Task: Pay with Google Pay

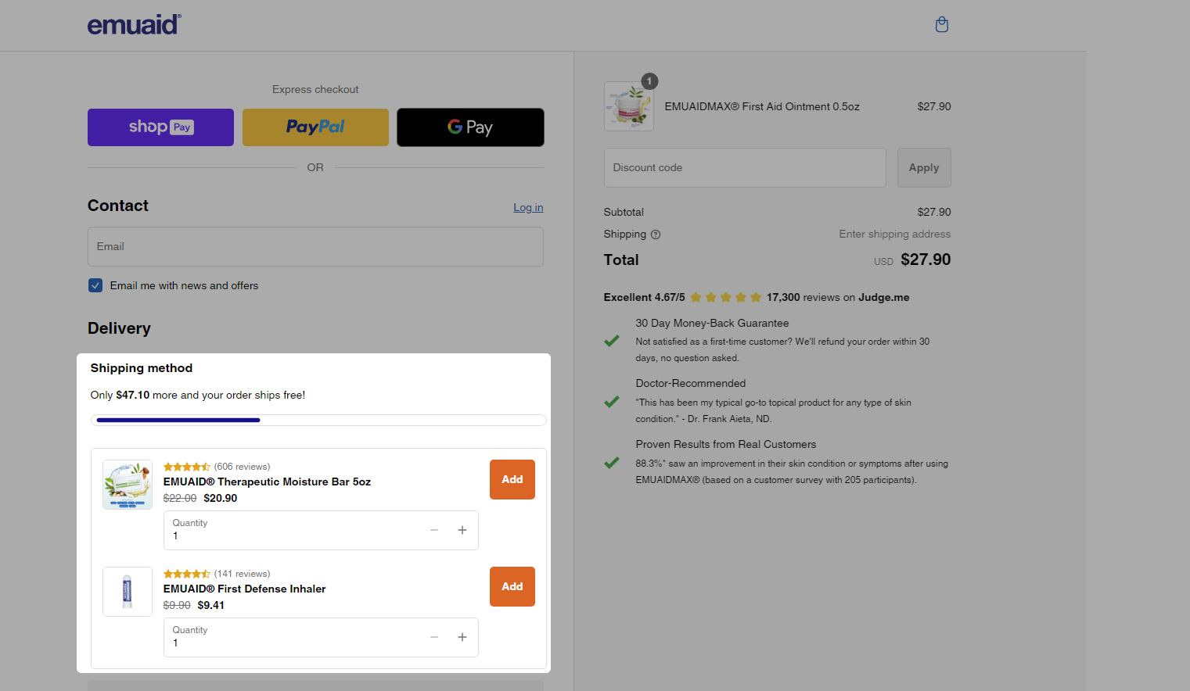Action: pyautogui.click(x=469, y=127)
